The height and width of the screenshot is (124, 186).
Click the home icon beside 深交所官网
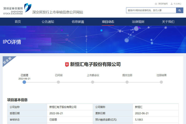click(x=156, y=4)
